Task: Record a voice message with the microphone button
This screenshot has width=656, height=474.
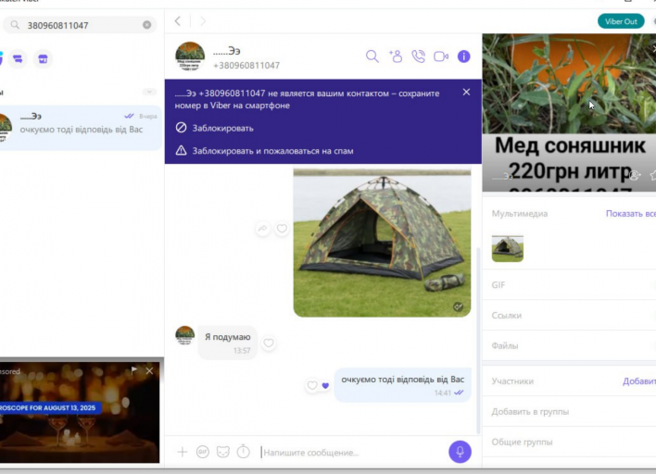Action: tap(460, 452)
